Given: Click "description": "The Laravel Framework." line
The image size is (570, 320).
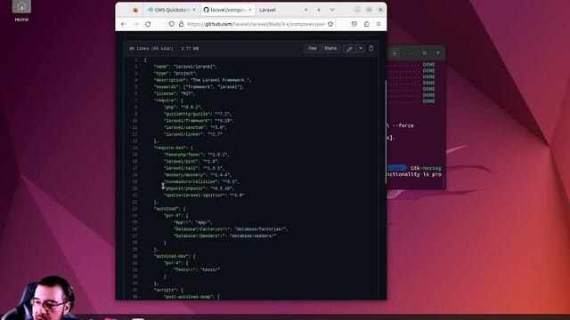Looking at the screenshot, I should coord(202,80).
